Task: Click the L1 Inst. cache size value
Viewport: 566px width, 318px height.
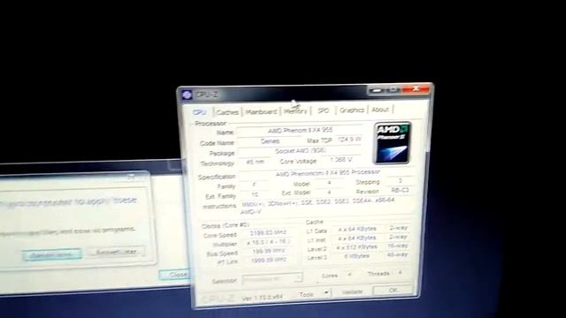Action: pyautogui.click(x=357, y=238)
